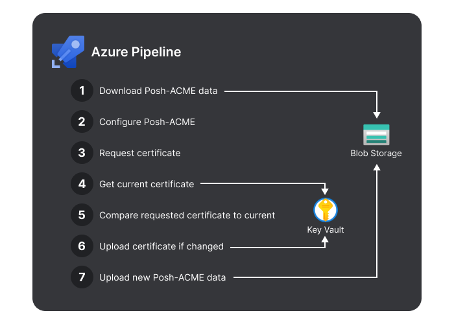454x324 pixels.
Task: Click the Key Vault text label
Action: tap(326, 230)
